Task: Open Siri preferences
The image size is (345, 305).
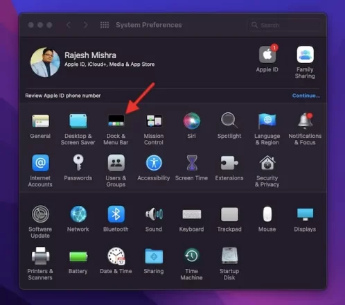Action: point(192,121)
